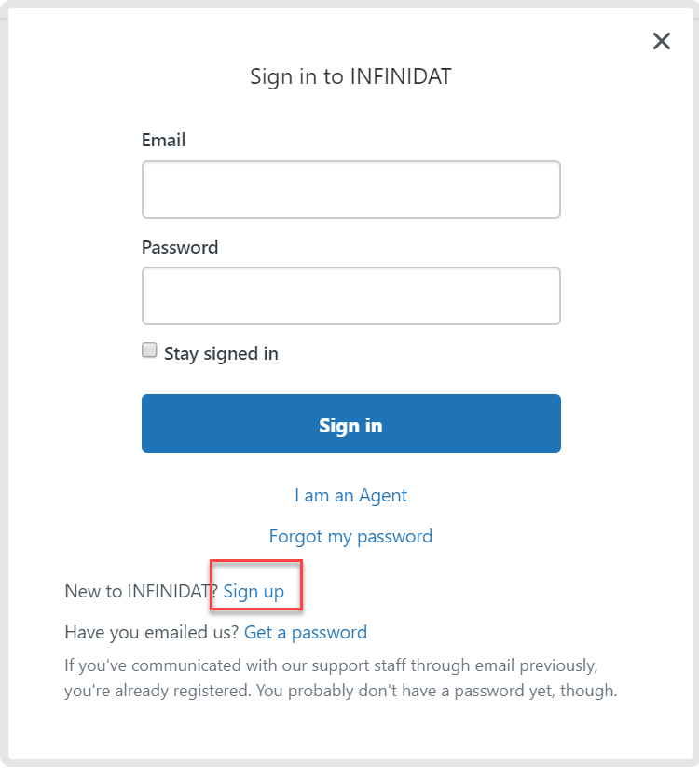Image resolution: width=699 pixels, height=768 pixels.
Task: Close the sign in dialog with X
Action: [x=662, y=41]
